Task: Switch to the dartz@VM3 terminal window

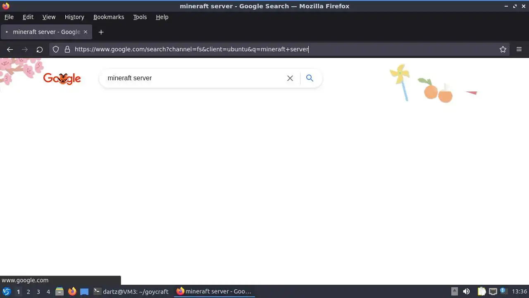Action: pyautogui.click(x=131, y=291)
